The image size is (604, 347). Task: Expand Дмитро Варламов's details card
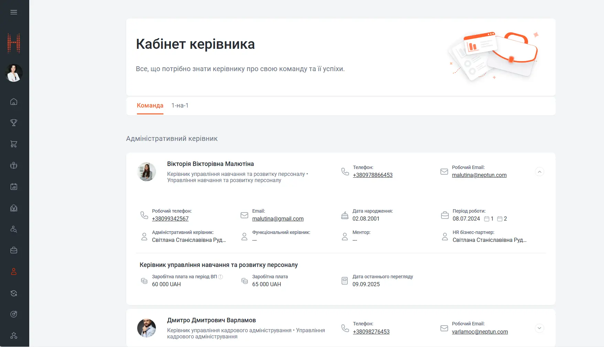[539, 328]
